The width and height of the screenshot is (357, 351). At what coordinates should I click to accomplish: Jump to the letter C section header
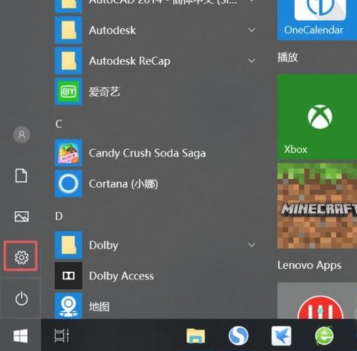click(x=59, y=124)
